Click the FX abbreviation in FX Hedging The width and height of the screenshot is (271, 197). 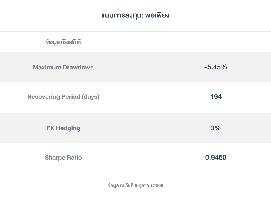50,128
